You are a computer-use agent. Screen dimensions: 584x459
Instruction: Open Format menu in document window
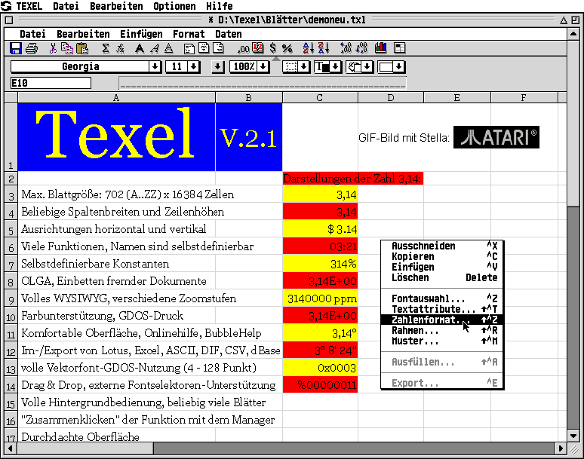(x=189, y=34)
